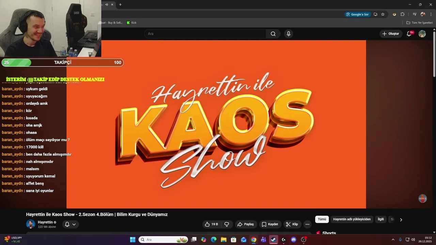Create a clip with Klip
Viewport: 436px width, 245px height.
(292, 224)
